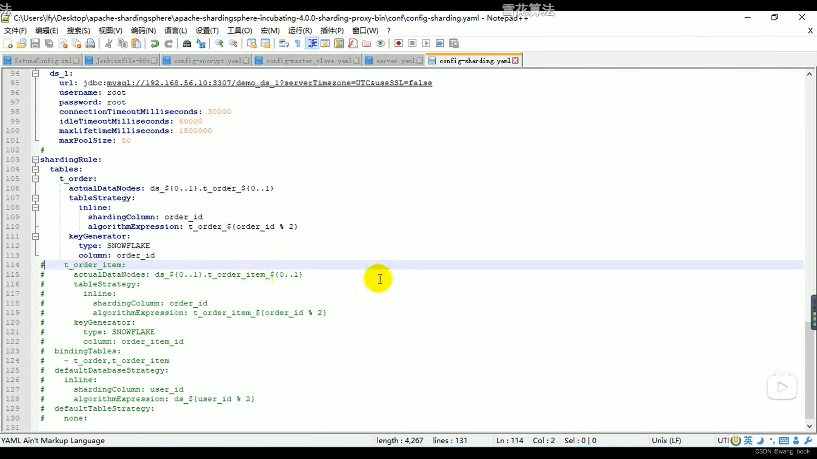Undo last edit with green arrow
The width and height of the screenshot is (817, 459).
[155, 43]
